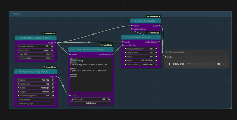Mute the Preview Audio volume

pos(219,64)
